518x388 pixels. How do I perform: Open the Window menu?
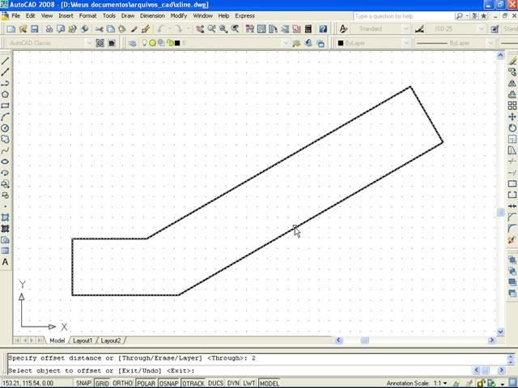click(203, 16)
